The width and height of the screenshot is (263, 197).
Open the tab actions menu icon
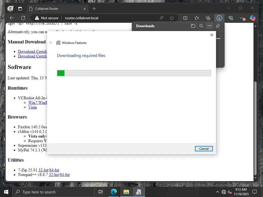coord(20,9)
